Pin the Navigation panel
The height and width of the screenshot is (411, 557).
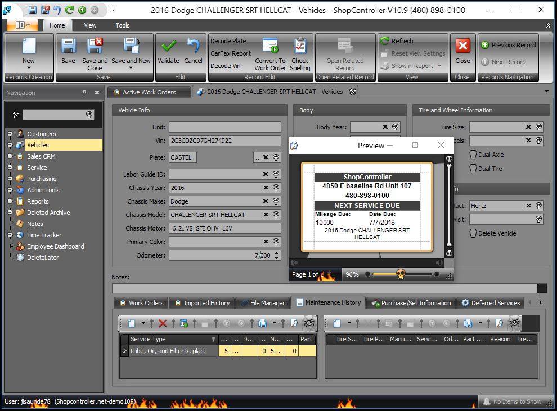[x=84, y=93]
